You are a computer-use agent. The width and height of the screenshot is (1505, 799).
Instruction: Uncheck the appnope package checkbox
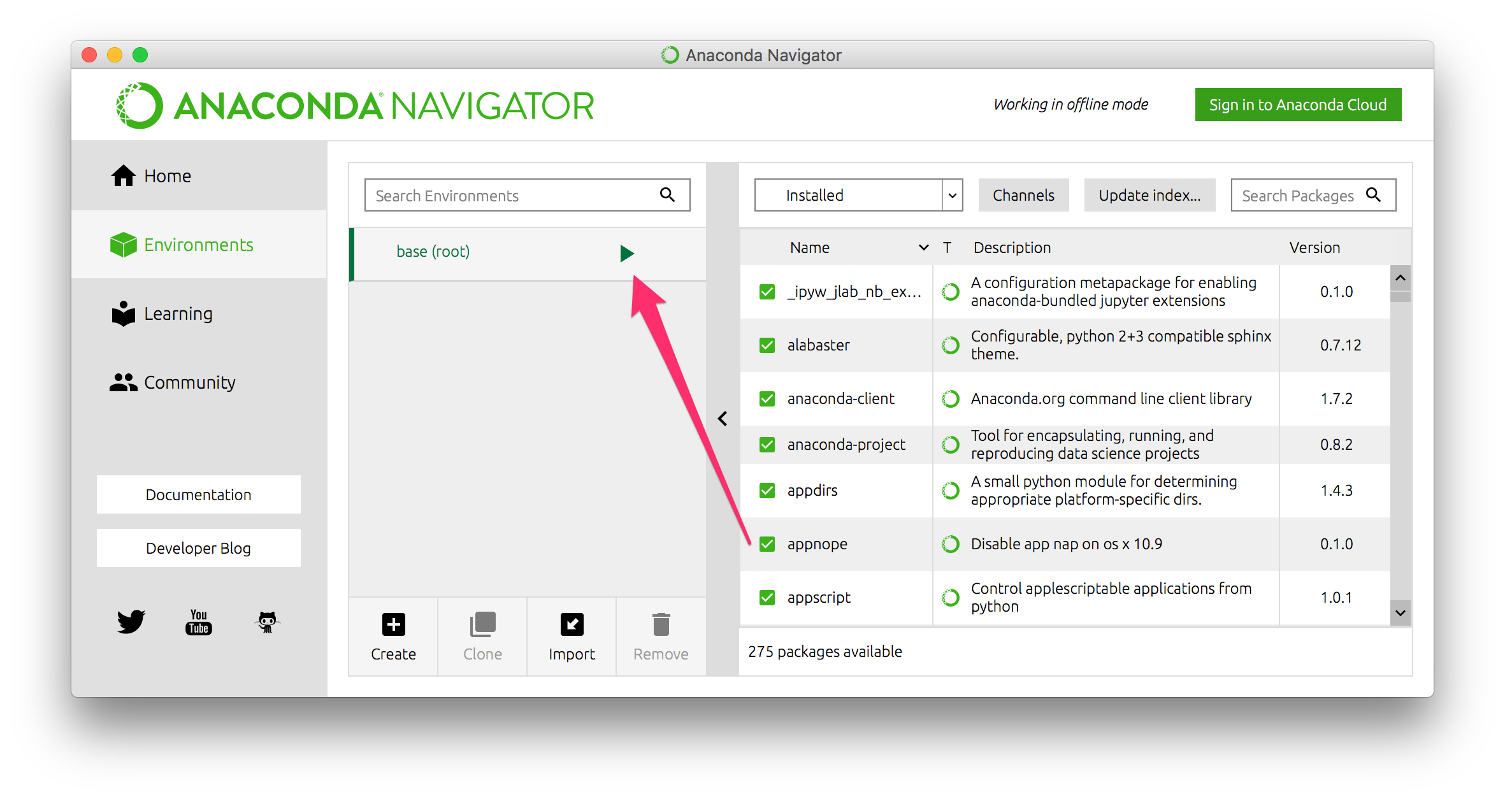[x=767, y=544]
